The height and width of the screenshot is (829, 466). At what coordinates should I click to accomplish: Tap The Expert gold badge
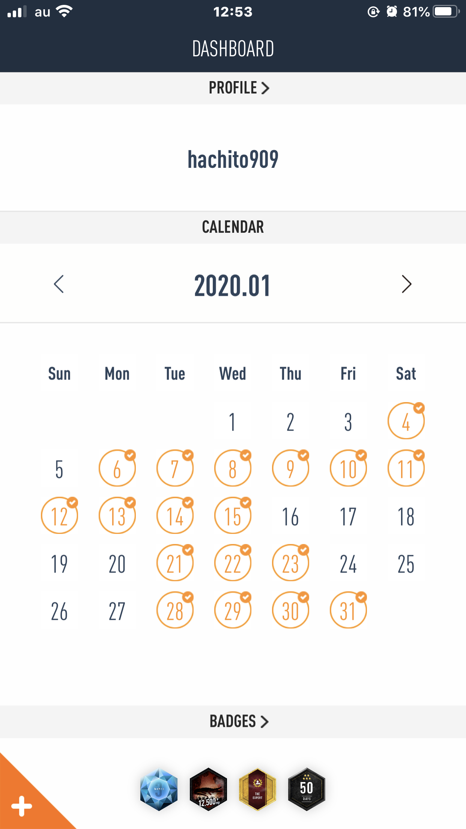pos(257,789)
